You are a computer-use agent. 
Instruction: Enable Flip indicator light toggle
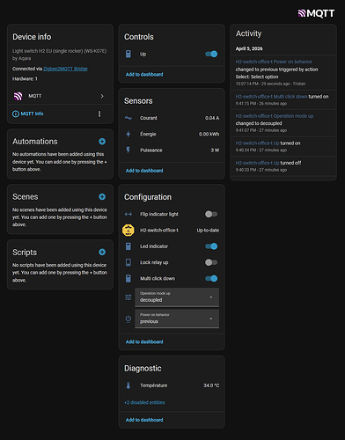[x=211, y=214]
